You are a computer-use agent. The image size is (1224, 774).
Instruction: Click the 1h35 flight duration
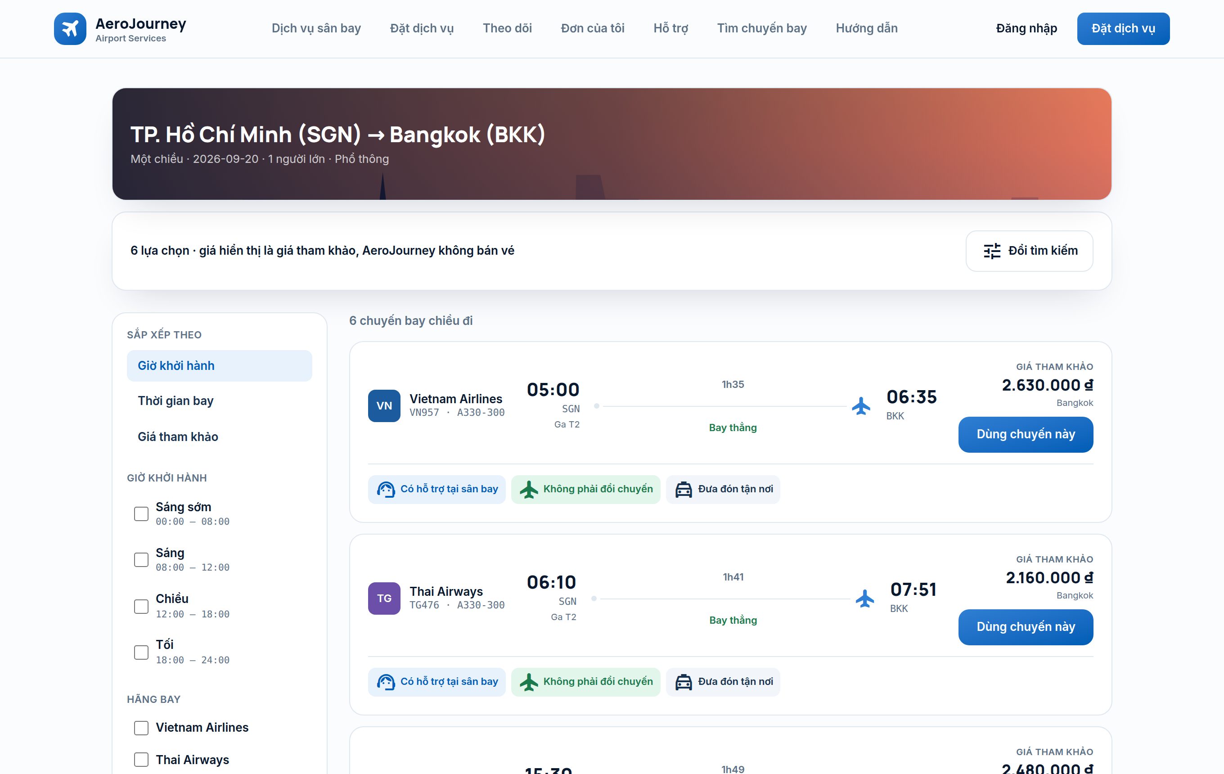point(733,384)
